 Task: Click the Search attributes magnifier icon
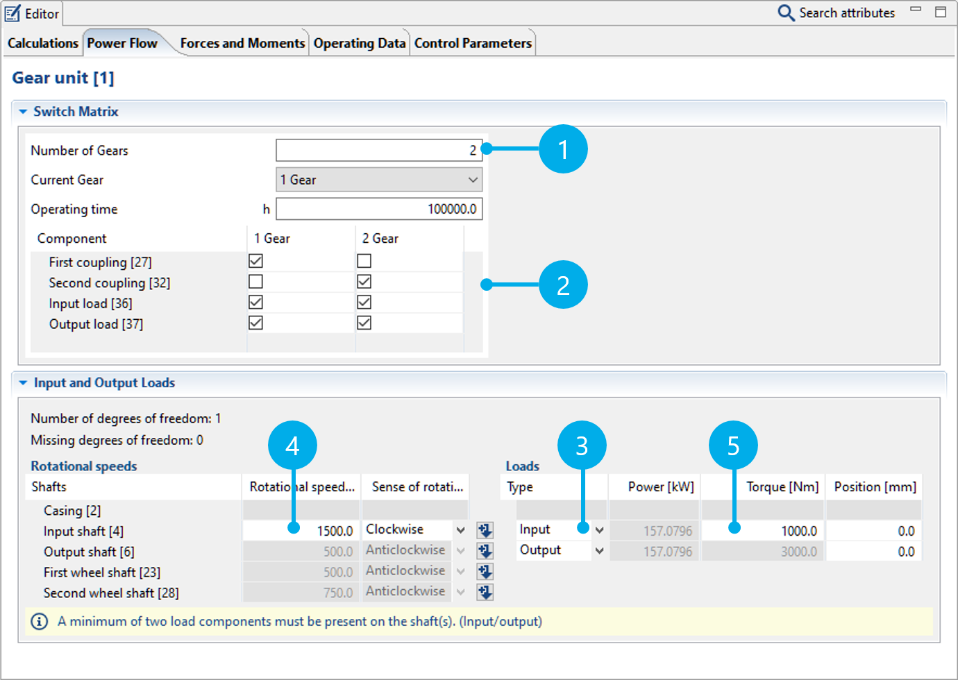pyautogui.click(x=786, y=13)
